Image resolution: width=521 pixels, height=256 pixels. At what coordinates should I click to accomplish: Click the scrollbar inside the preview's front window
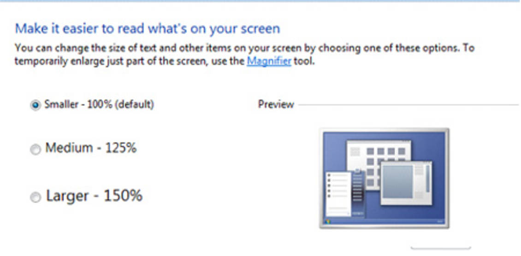coord(427,179)
